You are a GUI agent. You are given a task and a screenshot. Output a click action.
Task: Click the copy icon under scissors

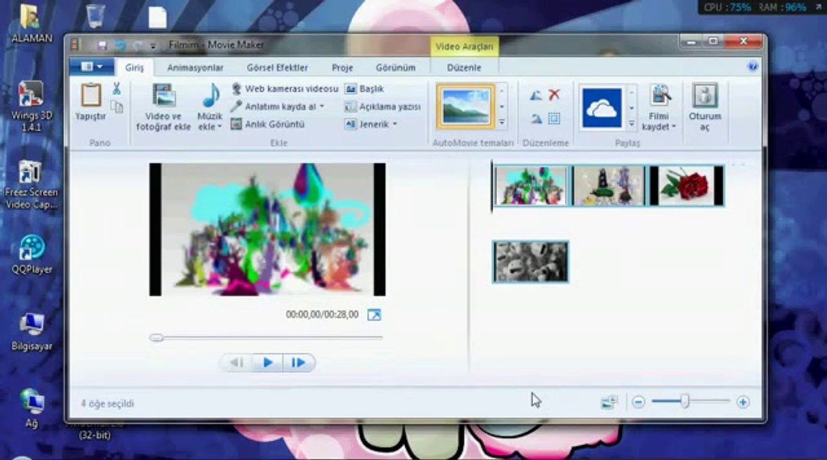117,106
